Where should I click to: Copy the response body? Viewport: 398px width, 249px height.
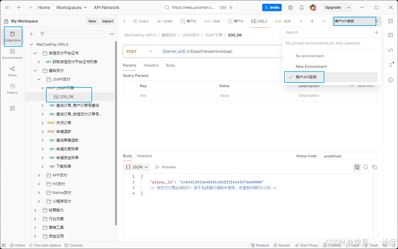click(x=374, y=167)
